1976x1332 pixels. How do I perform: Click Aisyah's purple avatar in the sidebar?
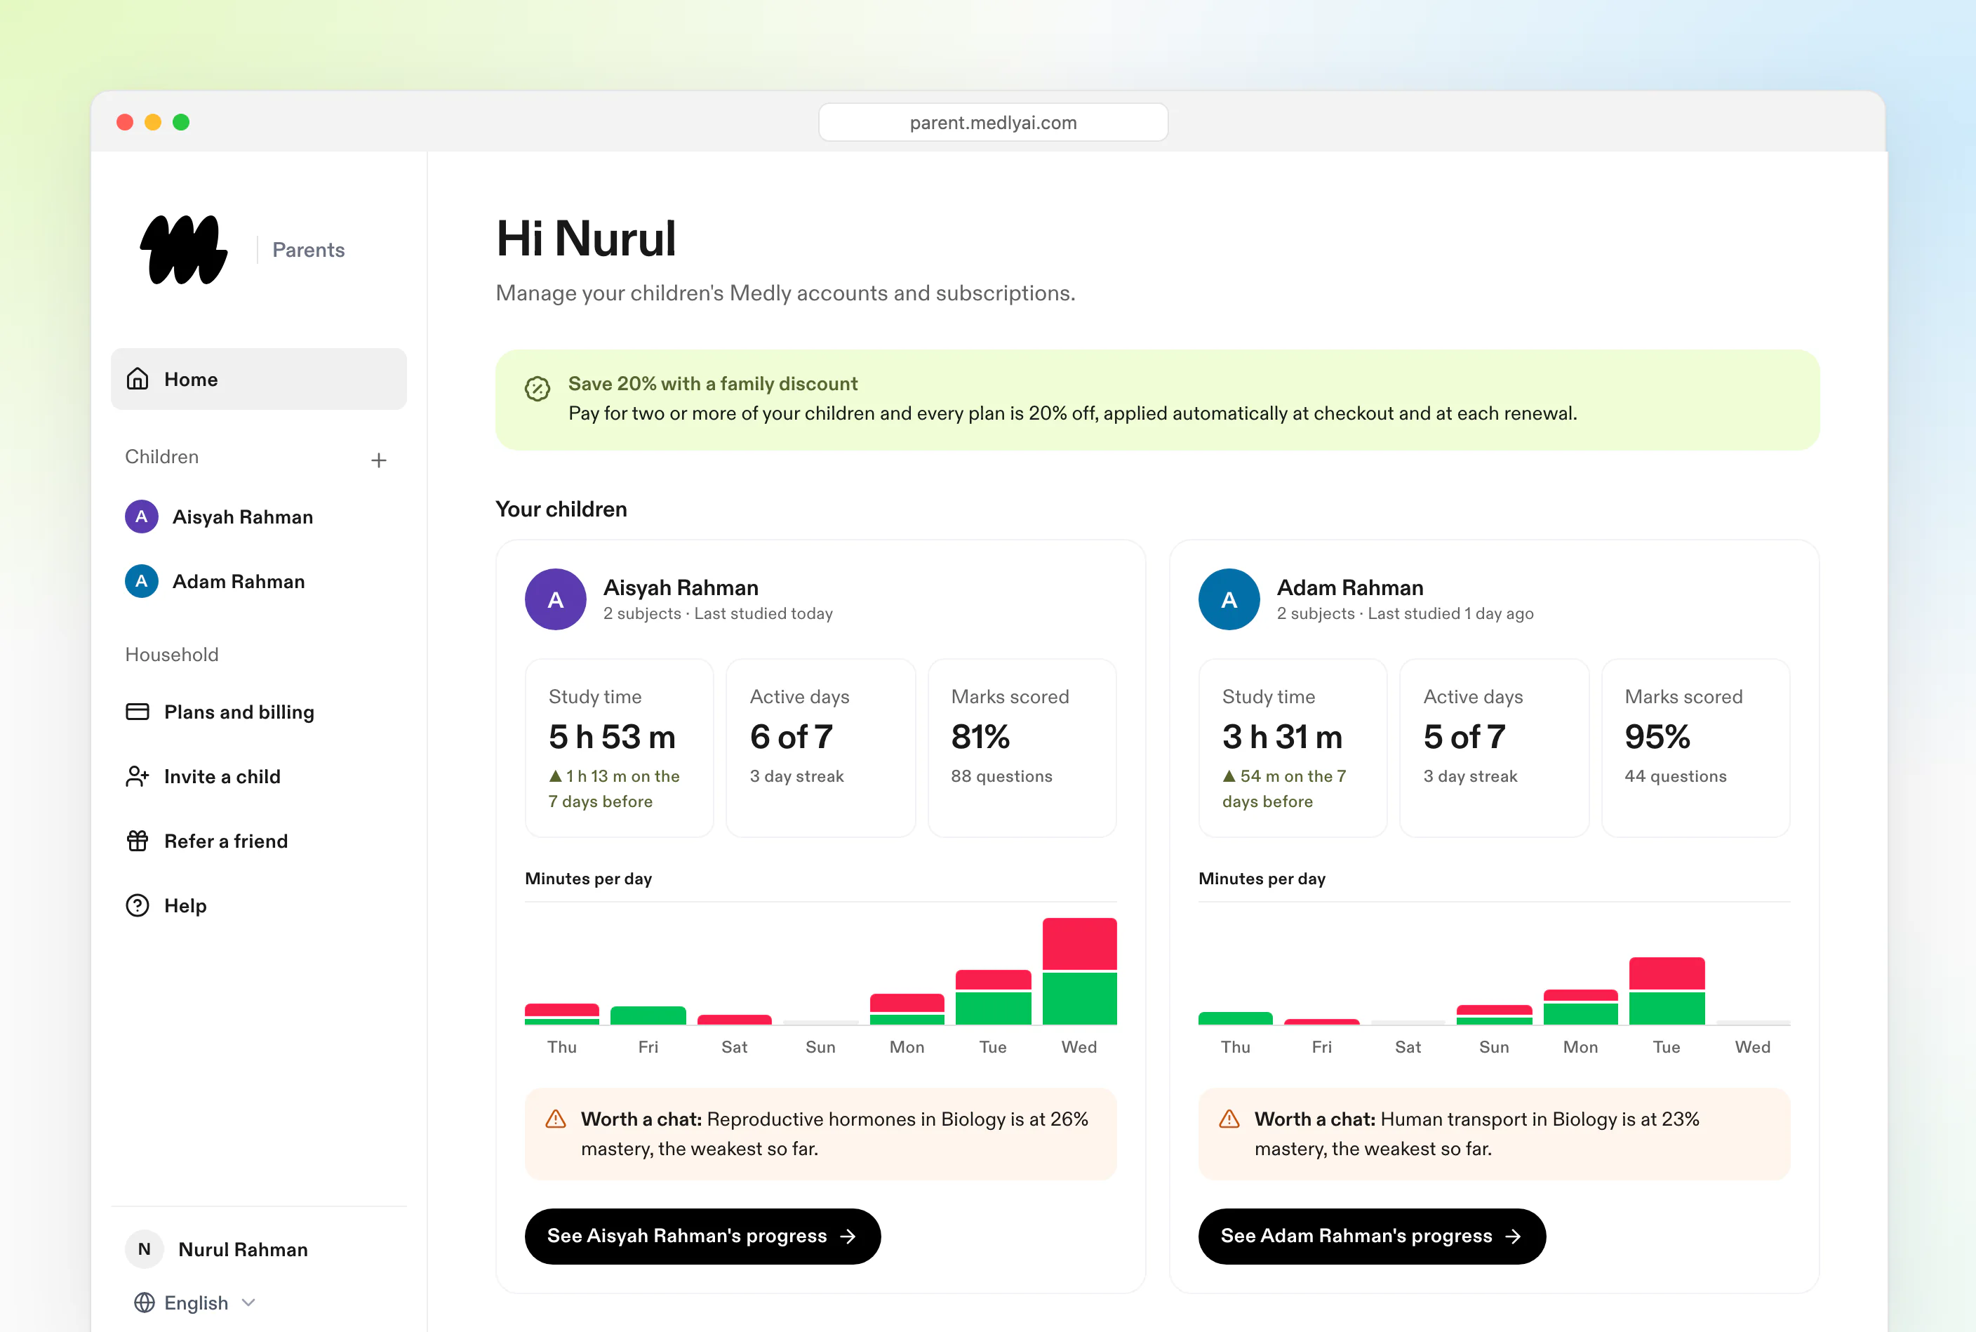coord(142,517)
